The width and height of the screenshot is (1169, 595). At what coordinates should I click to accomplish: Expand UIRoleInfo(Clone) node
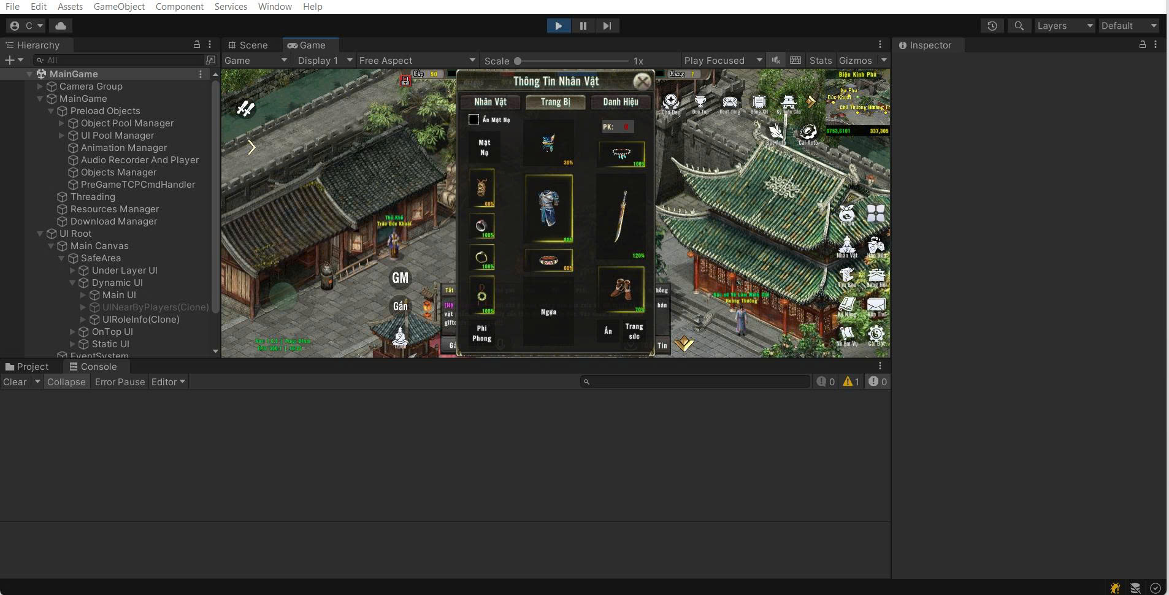[83, 320]
